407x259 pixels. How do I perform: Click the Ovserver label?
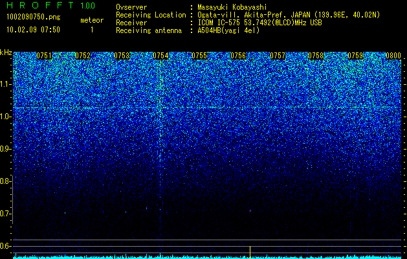[x=131, y=7]
